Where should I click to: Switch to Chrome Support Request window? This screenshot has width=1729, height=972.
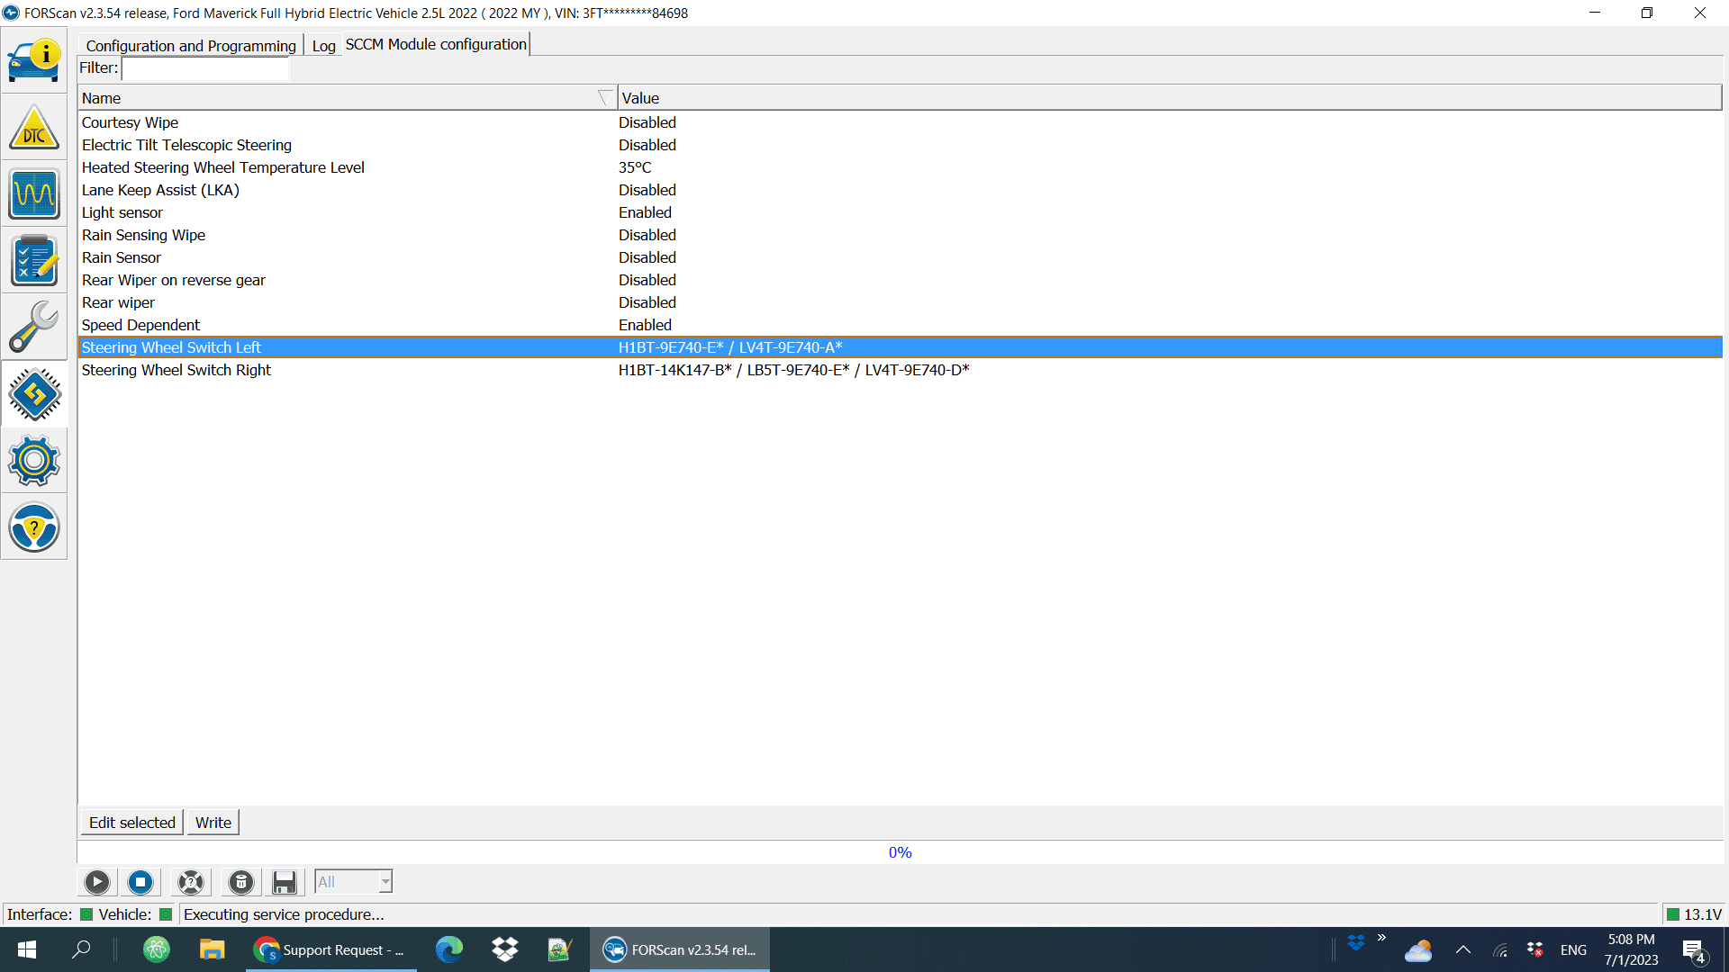[330, 949]
